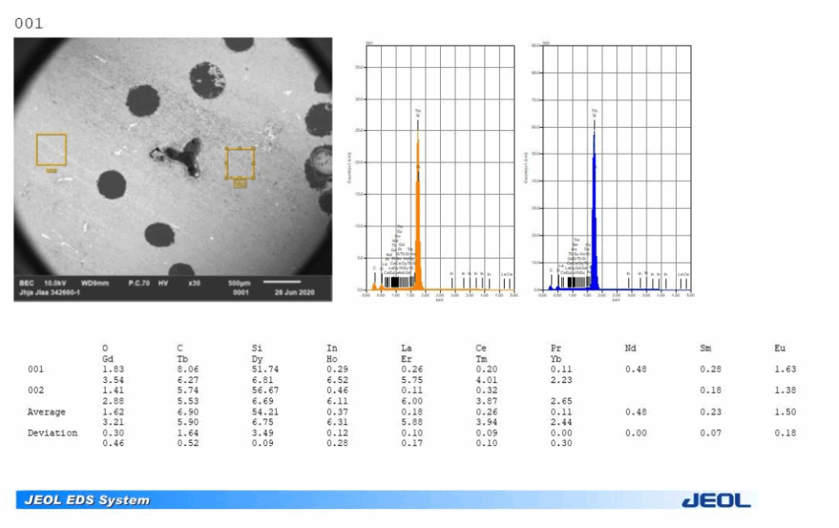
Task: Click the Si column header
Action: [257, 349]
